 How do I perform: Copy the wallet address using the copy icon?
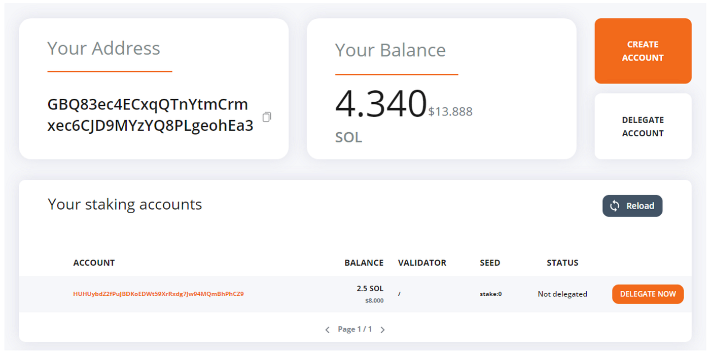point(267,117)
